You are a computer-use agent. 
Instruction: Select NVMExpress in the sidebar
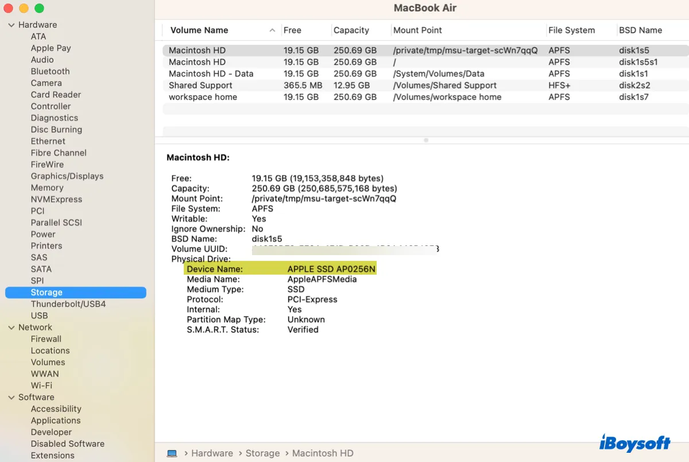pos(57,199)
